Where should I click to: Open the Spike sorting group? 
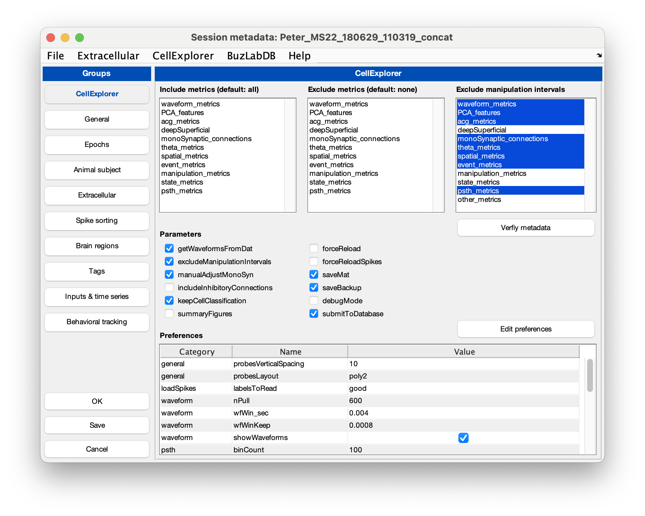pyautogui.click(x=97, y=221)
